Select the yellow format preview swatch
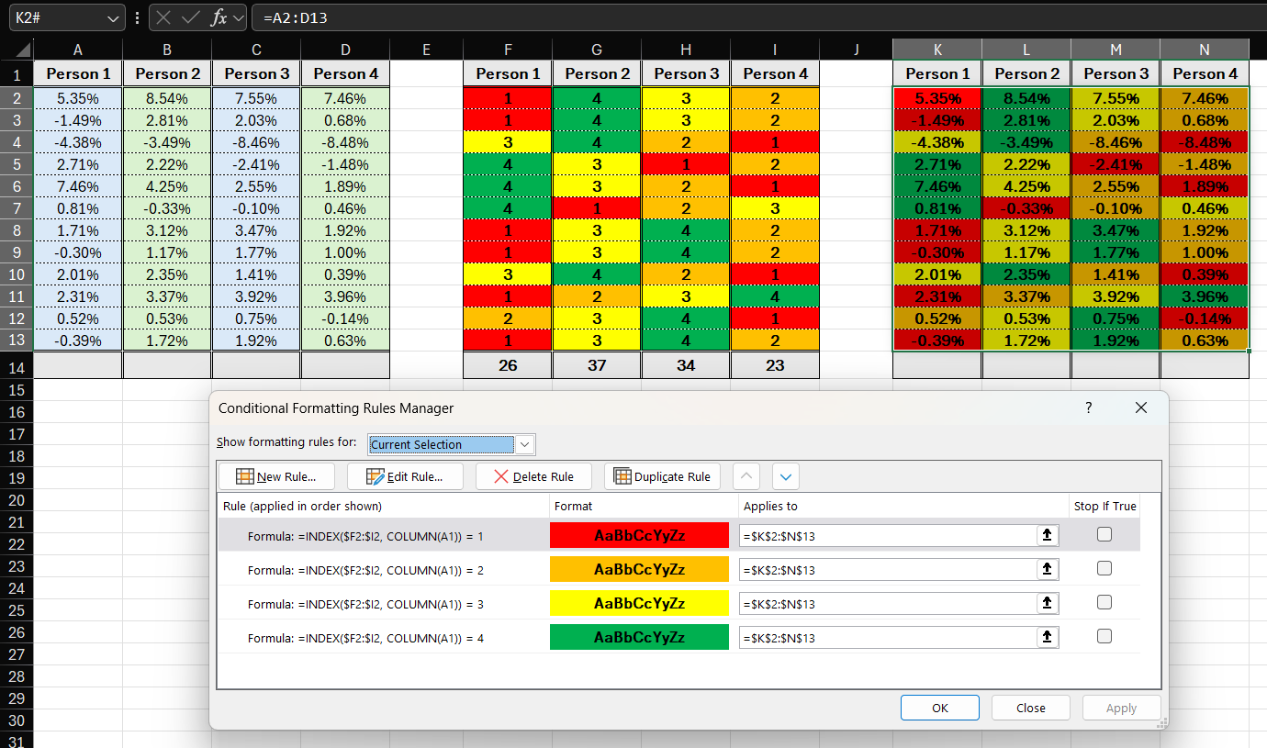The height and width of the screenshot is (748, 1267). click(x=639, y=604)
